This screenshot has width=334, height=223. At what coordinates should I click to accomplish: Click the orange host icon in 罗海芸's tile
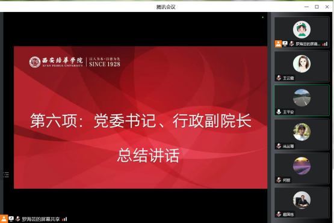point(278,44)
